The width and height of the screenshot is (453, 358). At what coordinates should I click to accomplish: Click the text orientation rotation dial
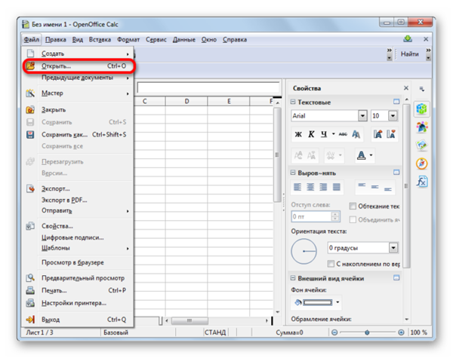pos(304,251)
